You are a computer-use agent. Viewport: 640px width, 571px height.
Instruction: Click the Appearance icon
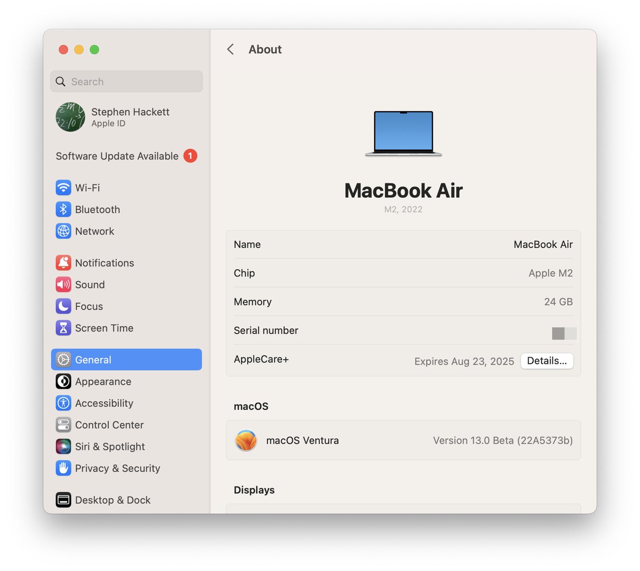tap(63, 381)
